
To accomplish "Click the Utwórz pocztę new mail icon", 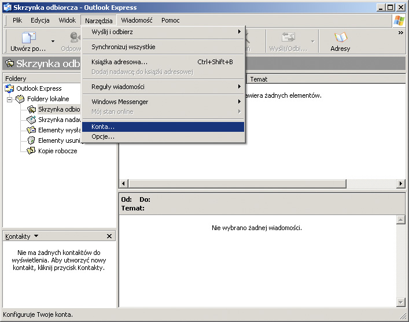I will pyautogui.click(x=29, y=37).
